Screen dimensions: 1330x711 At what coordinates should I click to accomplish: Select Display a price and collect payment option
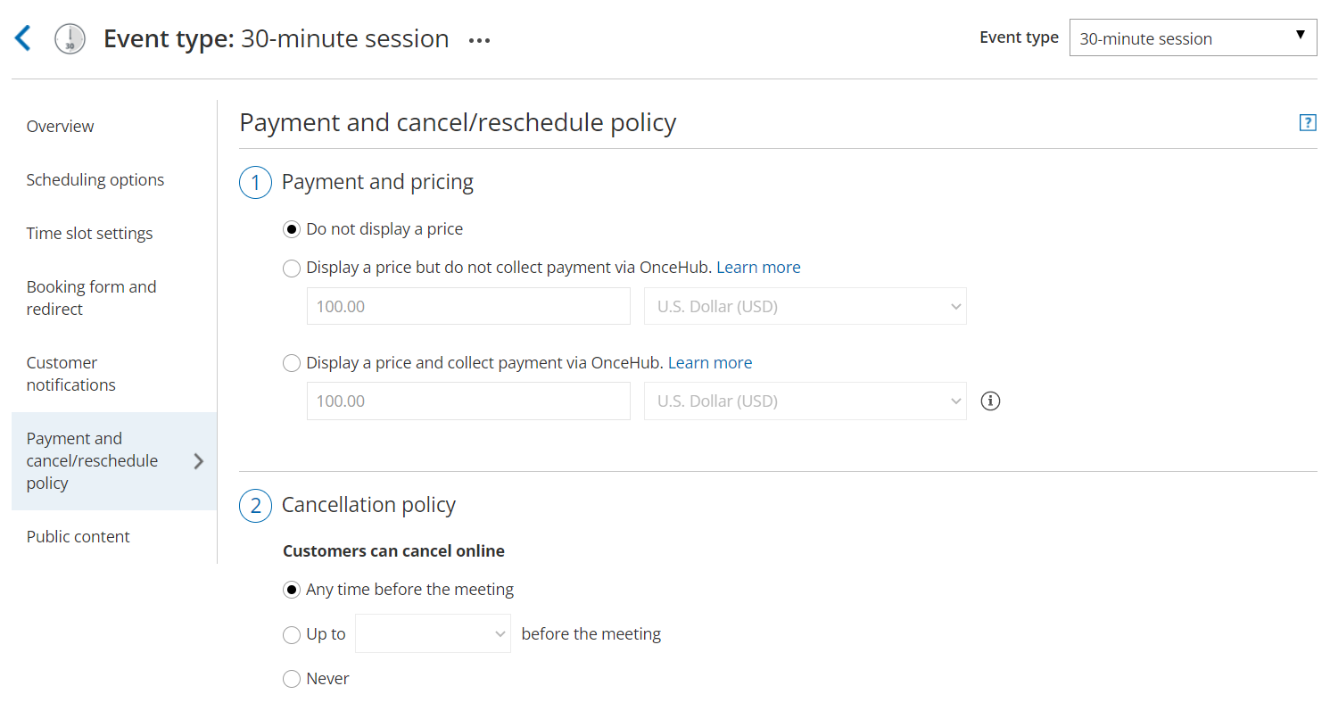coord(292,363)
